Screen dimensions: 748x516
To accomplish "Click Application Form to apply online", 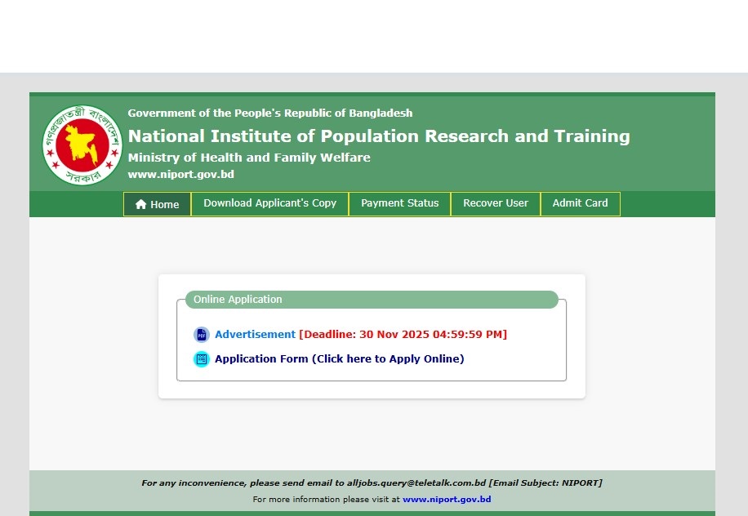I will coord(339,359).
